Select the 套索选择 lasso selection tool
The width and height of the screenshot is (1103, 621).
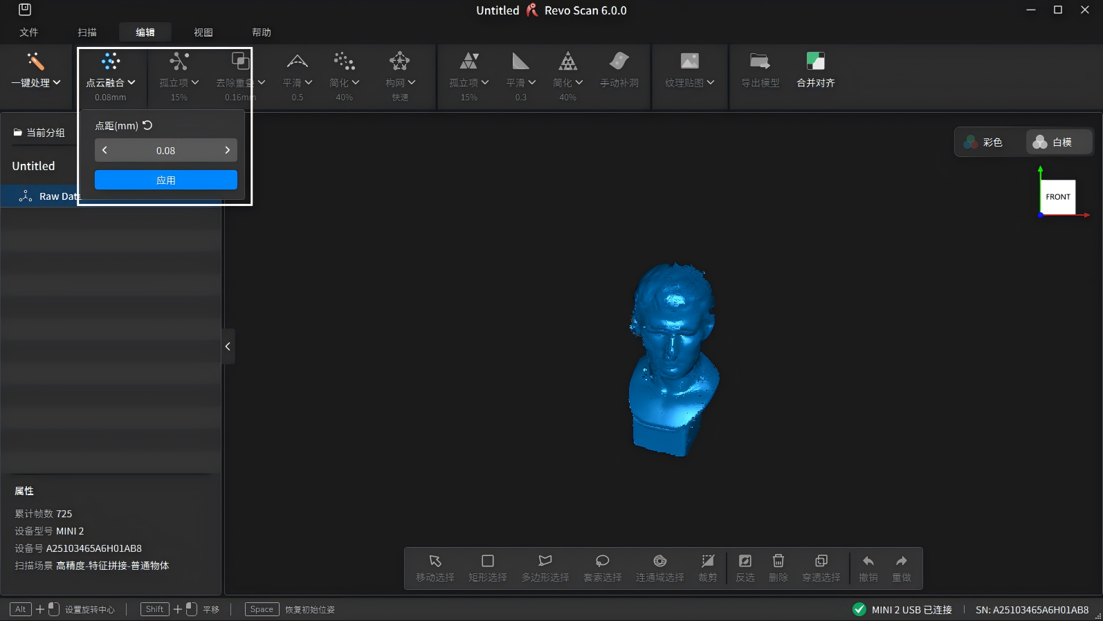(602, 567)
